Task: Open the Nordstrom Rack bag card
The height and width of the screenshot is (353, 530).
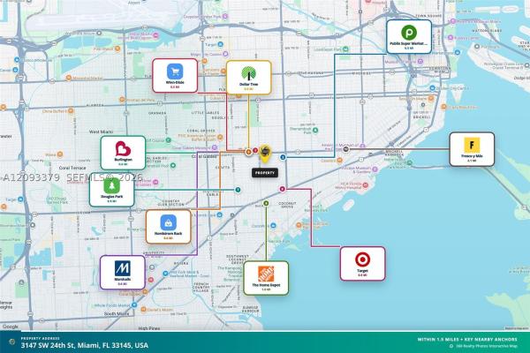Action: pos(169,227)
